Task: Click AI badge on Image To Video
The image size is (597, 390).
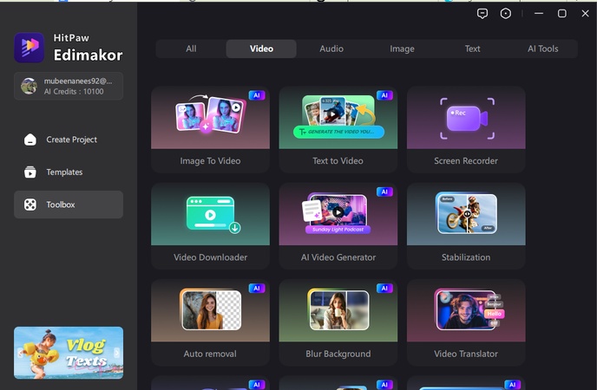Action: (x=257, y=95)
